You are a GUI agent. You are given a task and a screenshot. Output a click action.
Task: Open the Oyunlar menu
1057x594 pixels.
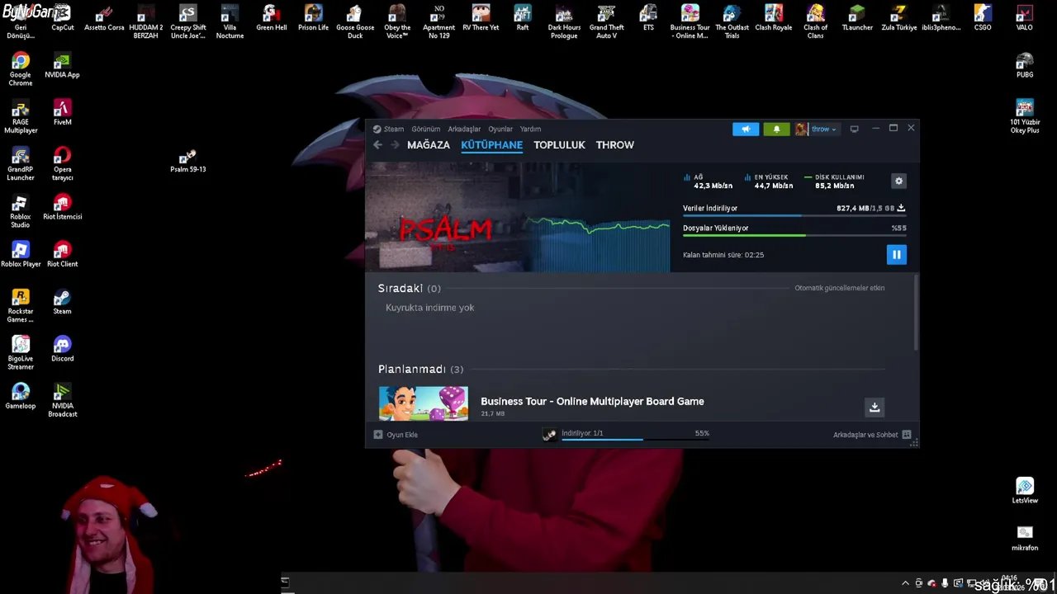click(500, 129)
